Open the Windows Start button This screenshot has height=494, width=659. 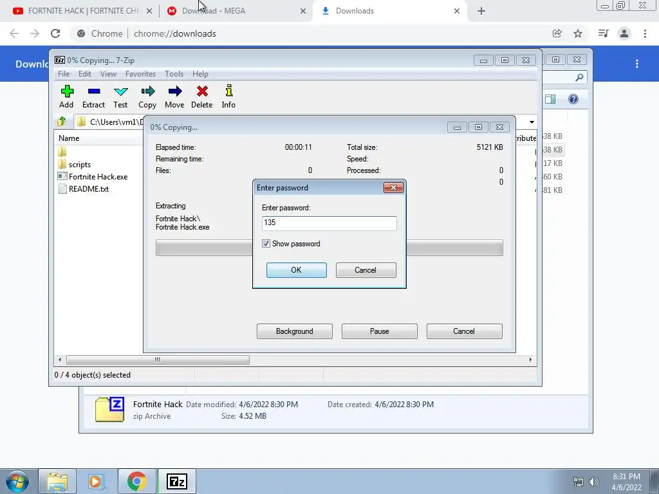pos(17,481)
